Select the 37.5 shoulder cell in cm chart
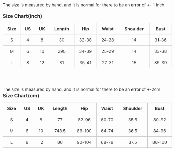Viewport: 175px width, 149px height. [133, 142]
